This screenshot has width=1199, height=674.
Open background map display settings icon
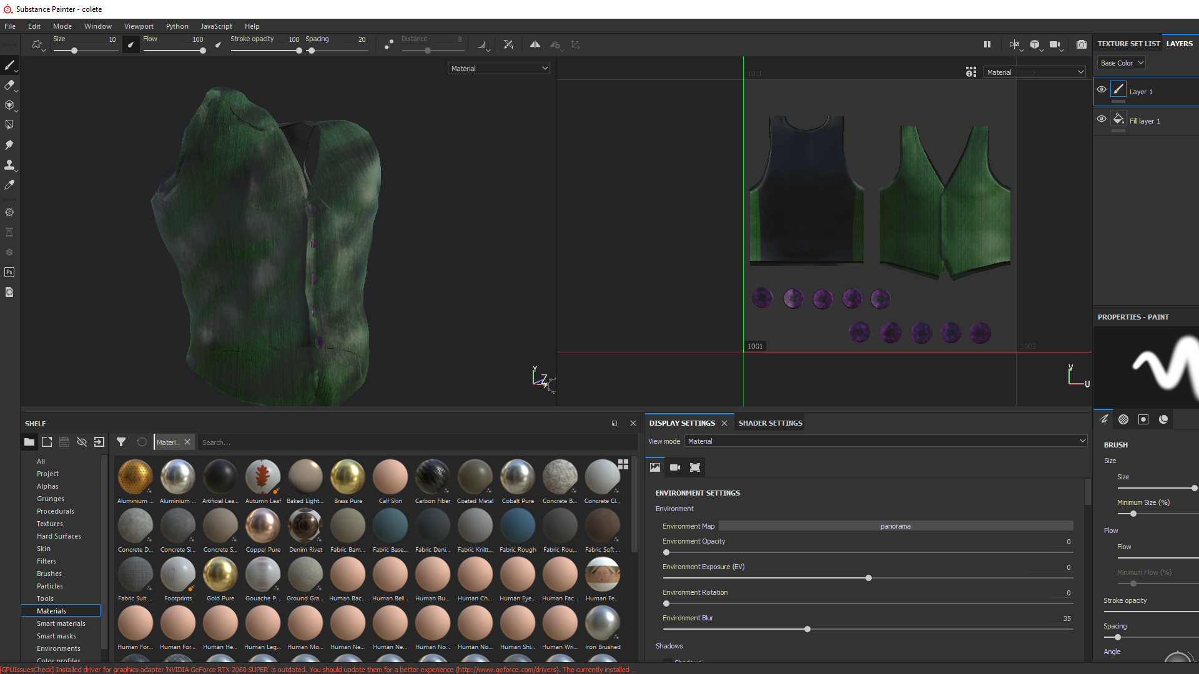point(655,467)
